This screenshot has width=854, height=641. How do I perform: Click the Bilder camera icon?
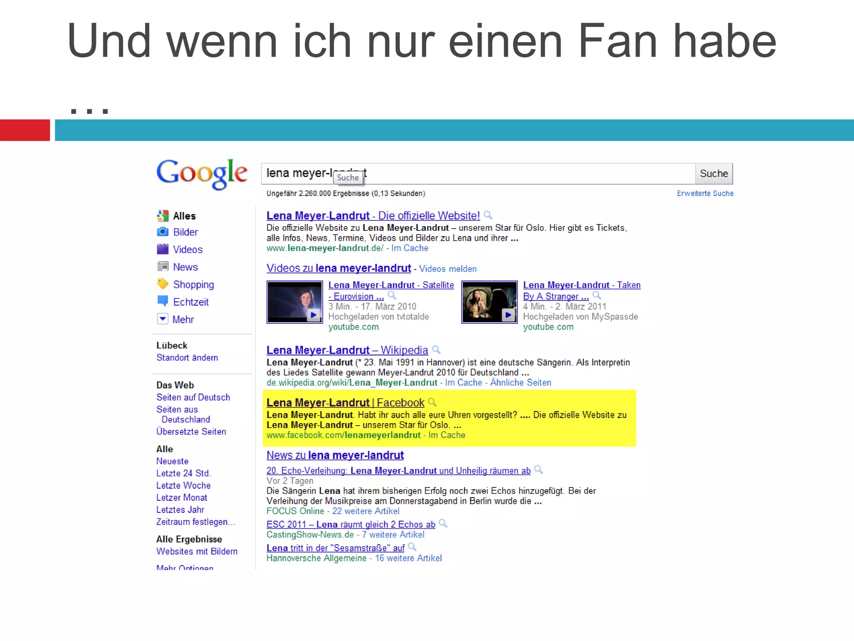tap(163, 232)
